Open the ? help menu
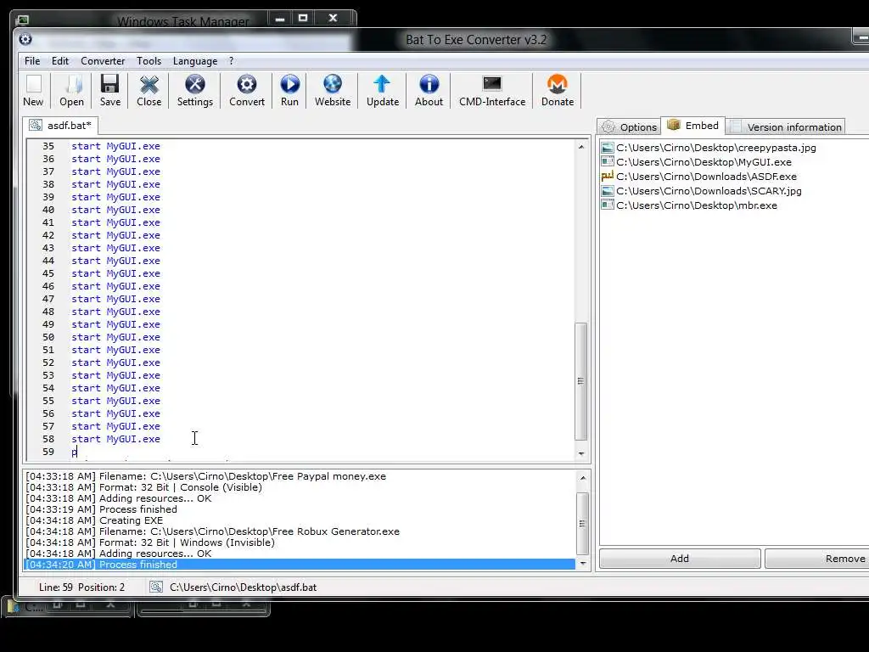 231,61
